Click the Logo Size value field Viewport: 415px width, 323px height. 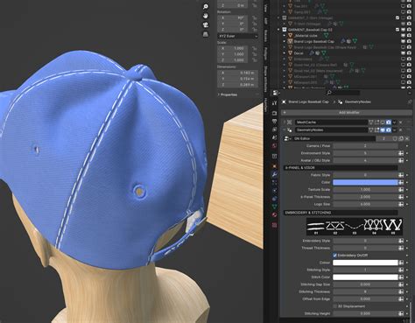(x=365, y=204)
